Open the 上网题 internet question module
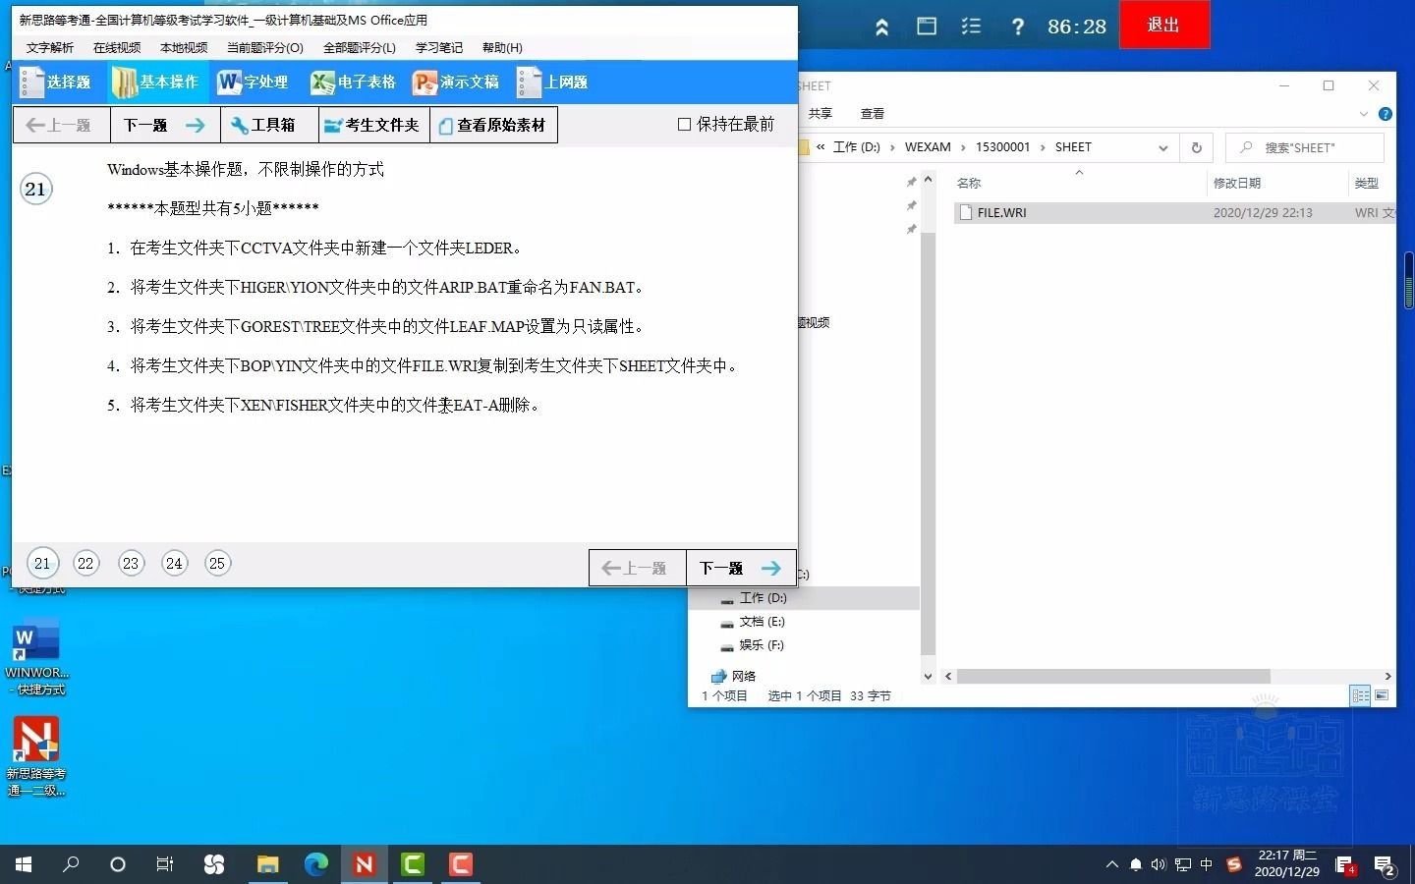The height and width of the screenshot is (884, 1415). [551, 83]
